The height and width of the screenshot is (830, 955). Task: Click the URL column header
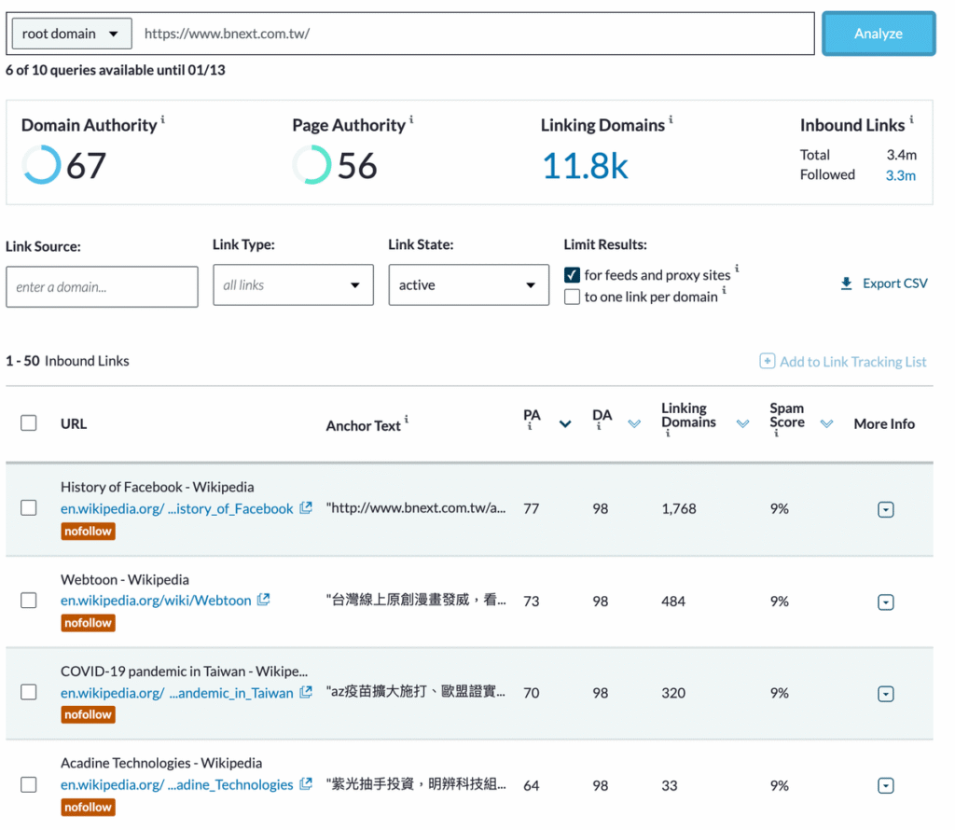[x=74, y=423]
